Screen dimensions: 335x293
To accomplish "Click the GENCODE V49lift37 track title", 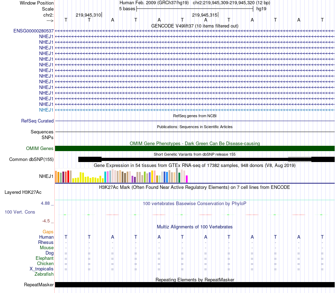I will 195,26.
